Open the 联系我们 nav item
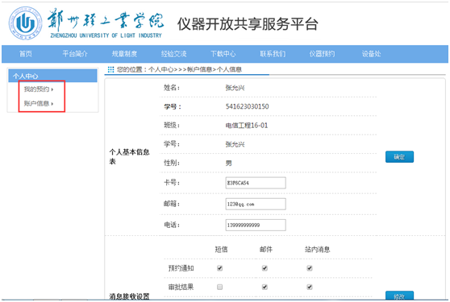 point(273,54)
